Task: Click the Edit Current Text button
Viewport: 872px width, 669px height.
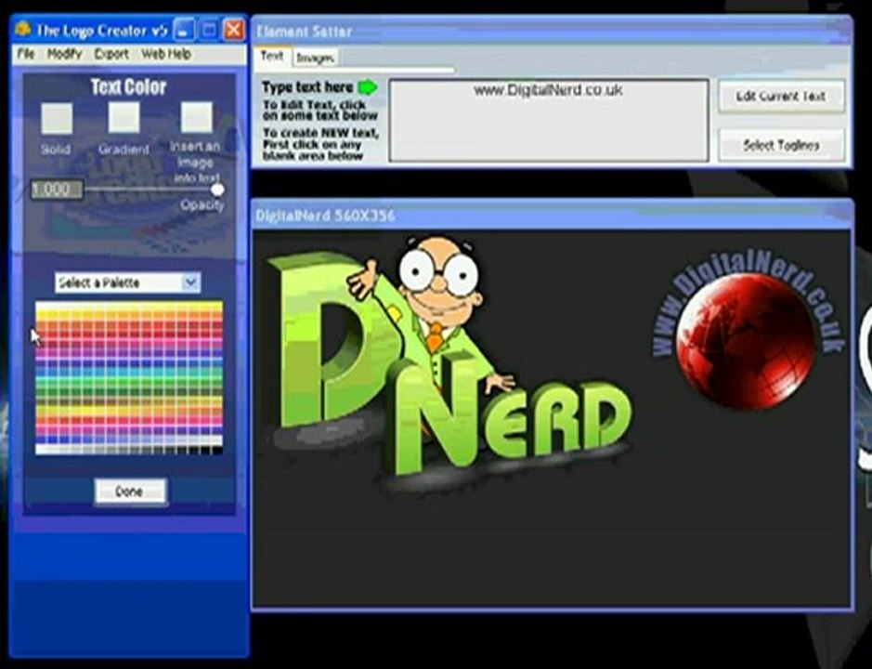Action: point(781,97)
